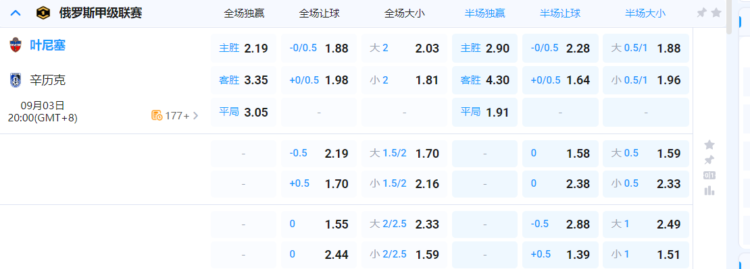
Task: Open the 俄罗斯甲级联赛 league title
Action: tap(101, 13)
